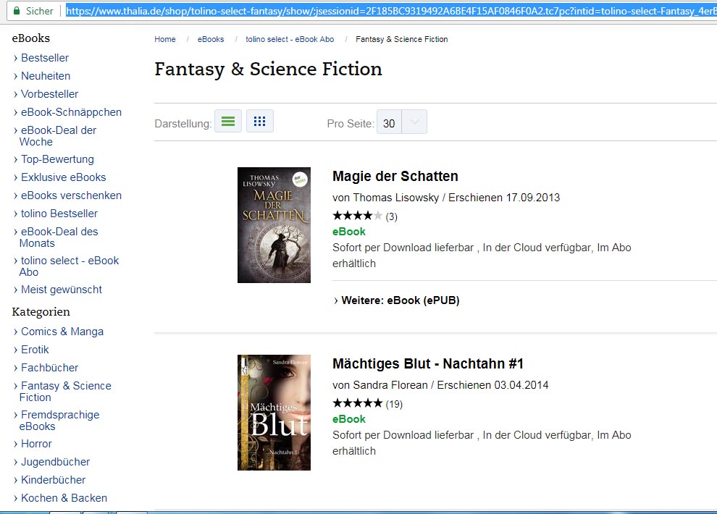This screenshot has height=514, width=717.
Task: Go to tolino select - eBook Abo breadcrumb
Action: 290,39
